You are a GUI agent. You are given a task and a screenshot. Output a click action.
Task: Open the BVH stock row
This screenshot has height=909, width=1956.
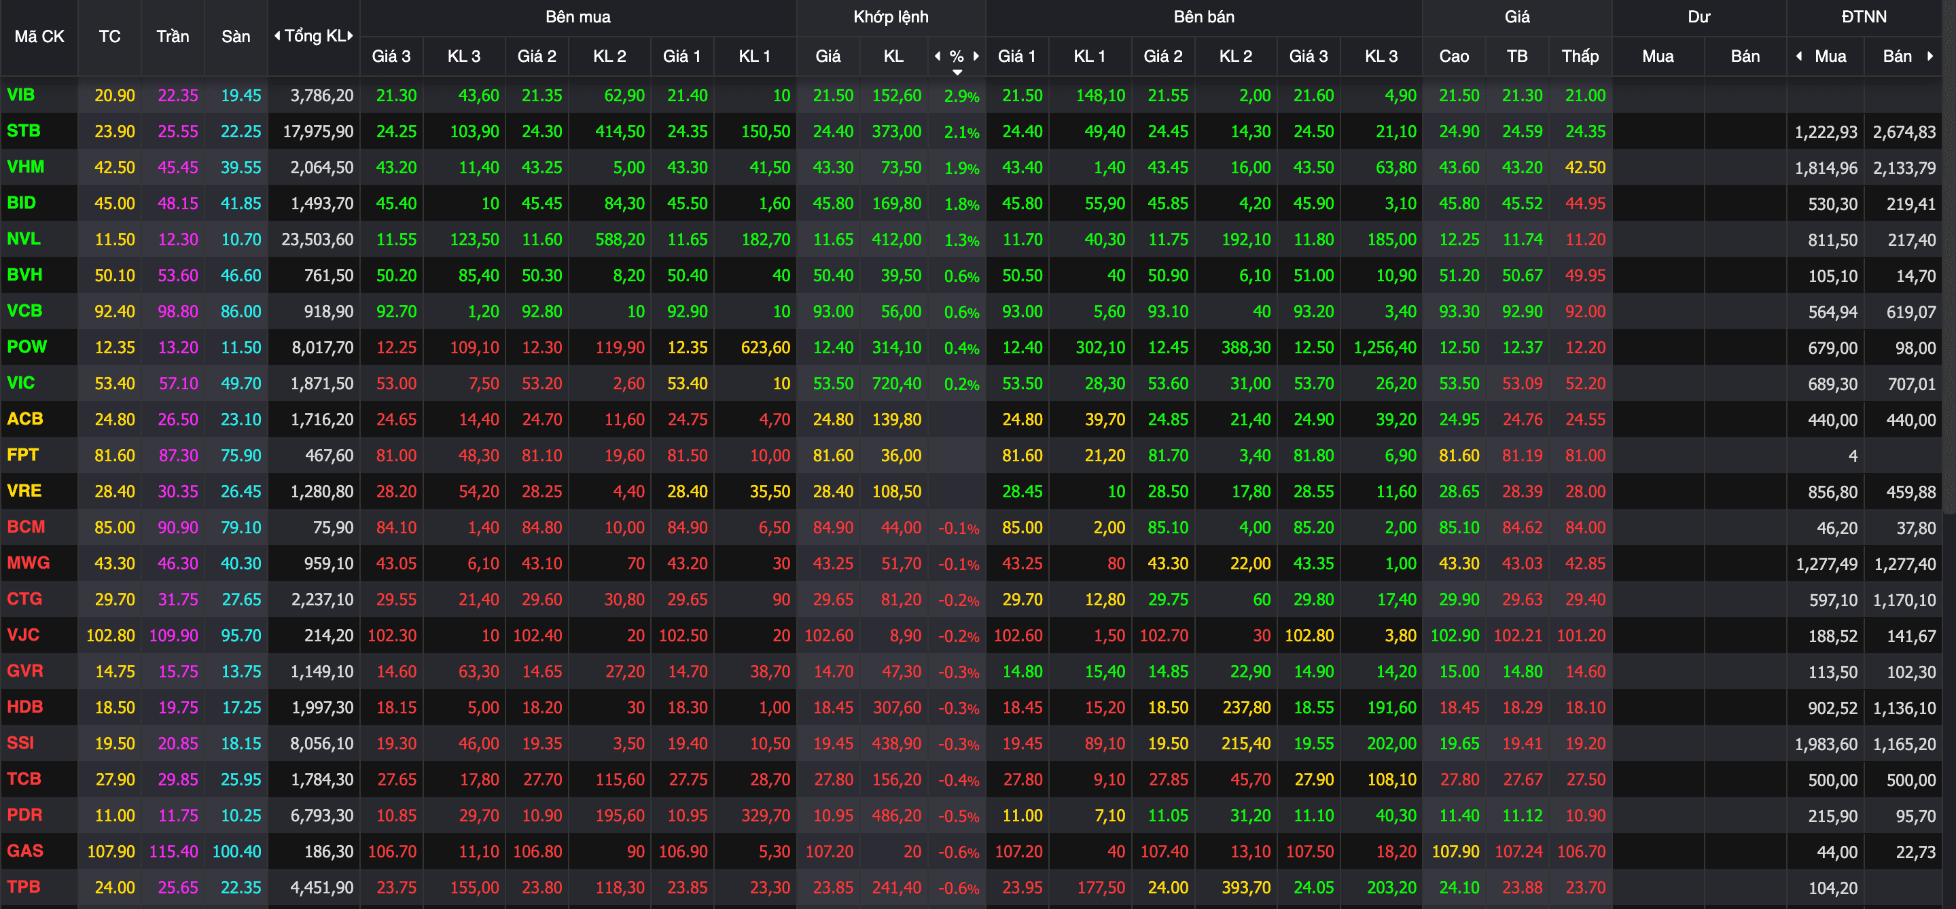point(24,275)
